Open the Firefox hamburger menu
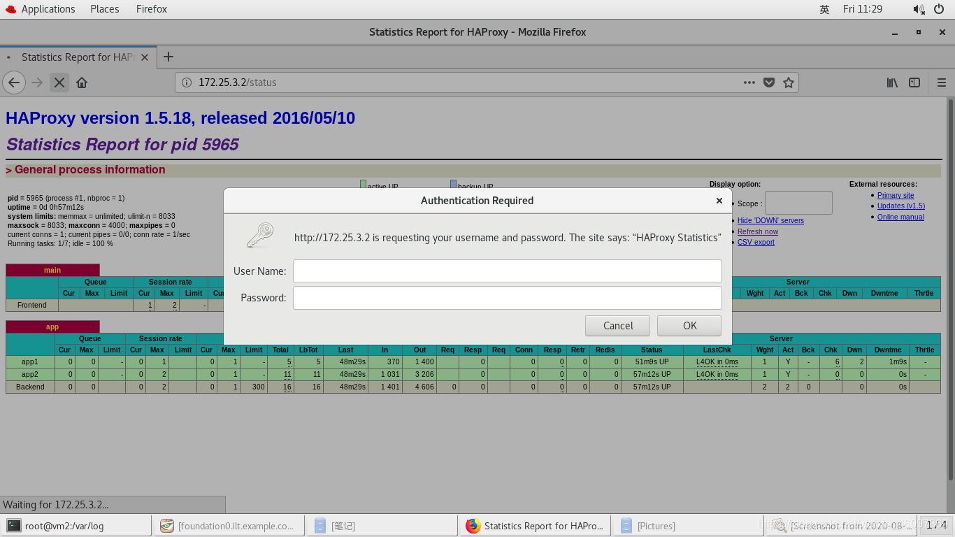The height and width of the screenshot is (537, 955). click(942, 83)
